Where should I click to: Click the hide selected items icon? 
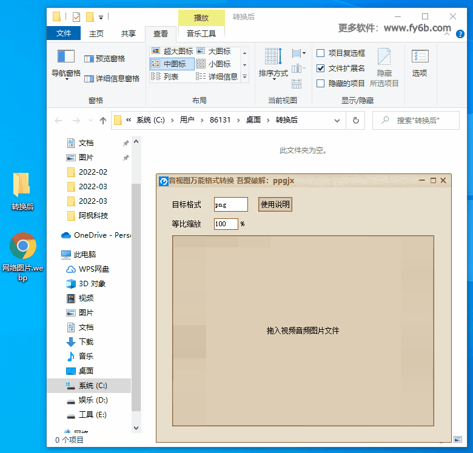[384, 58]
